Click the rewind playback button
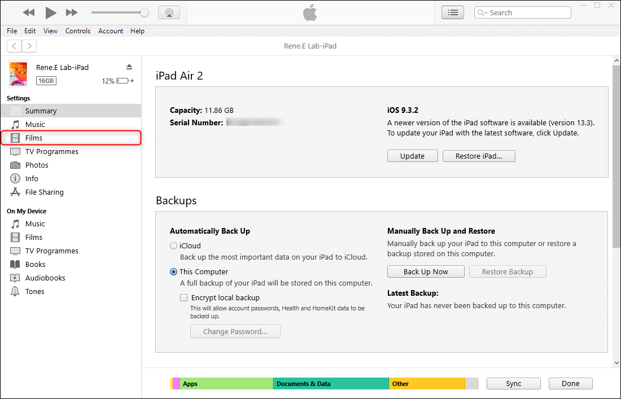 29,12
